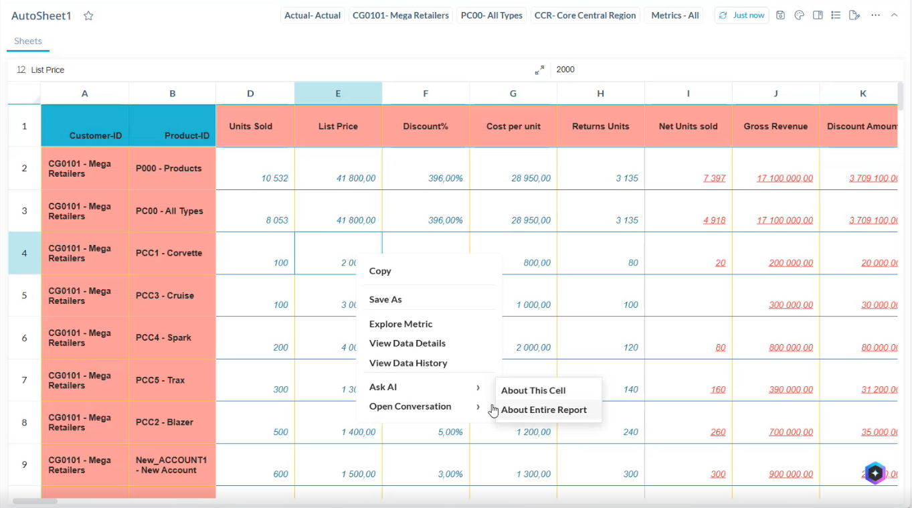The image size is (912, 508).
Task: Expand the Open Conversation submenu arrow
Action: (478, 406)
